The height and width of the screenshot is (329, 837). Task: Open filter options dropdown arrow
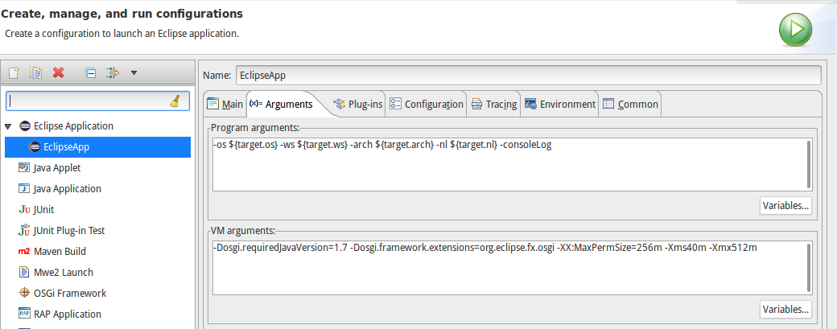tap(134, 72)
